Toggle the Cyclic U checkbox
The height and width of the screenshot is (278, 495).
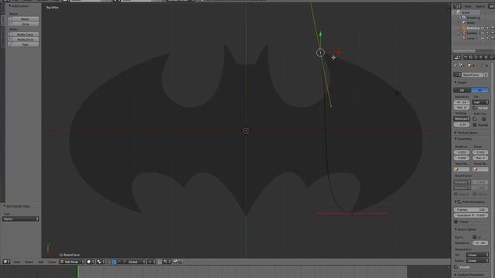pyautogui.click(x=474, y=237)
